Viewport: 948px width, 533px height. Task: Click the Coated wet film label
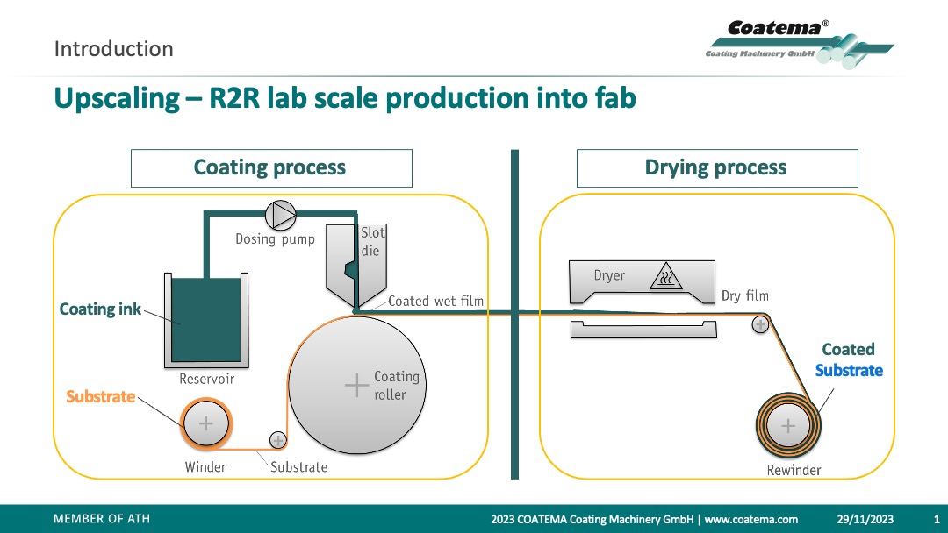[x=435, y=301]
